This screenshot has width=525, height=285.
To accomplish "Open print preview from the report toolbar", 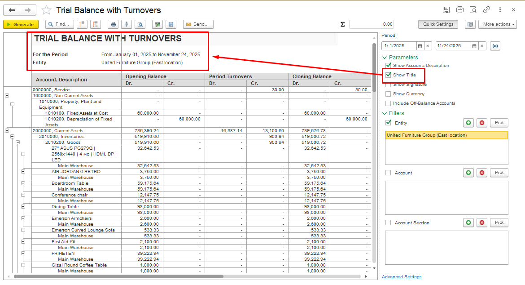I will coord(140,24).
